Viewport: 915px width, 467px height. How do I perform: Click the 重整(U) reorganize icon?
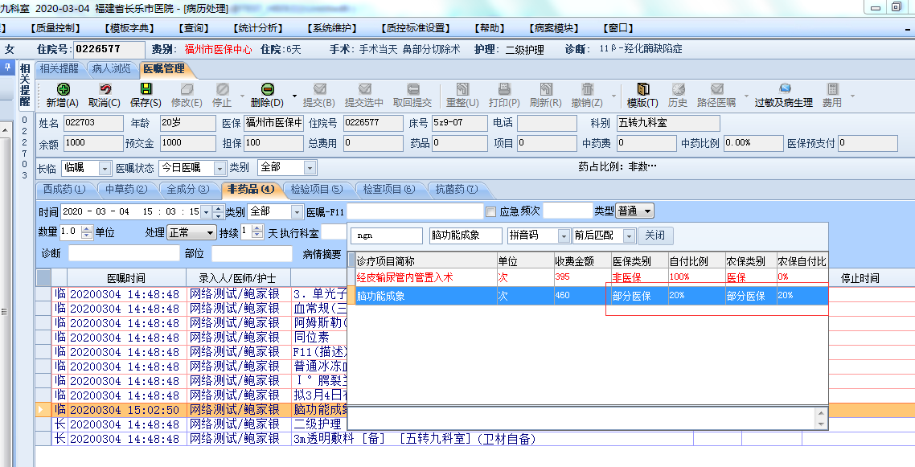[463, 89]
